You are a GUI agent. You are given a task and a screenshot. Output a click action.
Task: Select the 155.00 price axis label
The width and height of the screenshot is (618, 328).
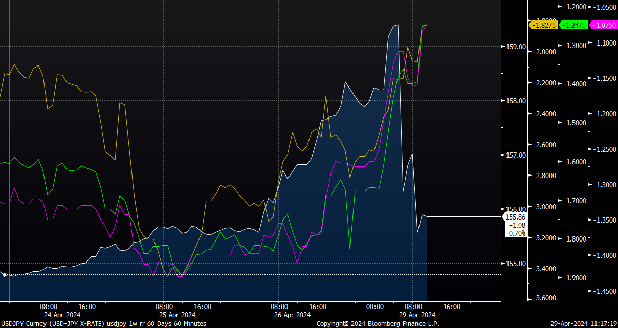pyautogui.click(x=516, y=264)
